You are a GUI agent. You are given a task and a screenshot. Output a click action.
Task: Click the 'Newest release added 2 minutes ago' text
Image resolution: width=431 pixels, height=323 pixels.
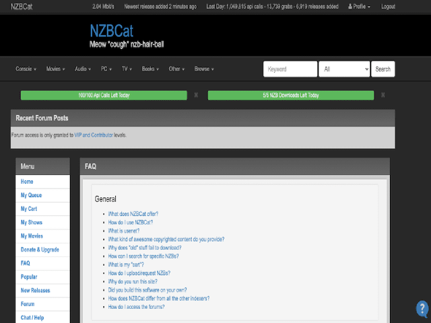[x=160, y=6]
